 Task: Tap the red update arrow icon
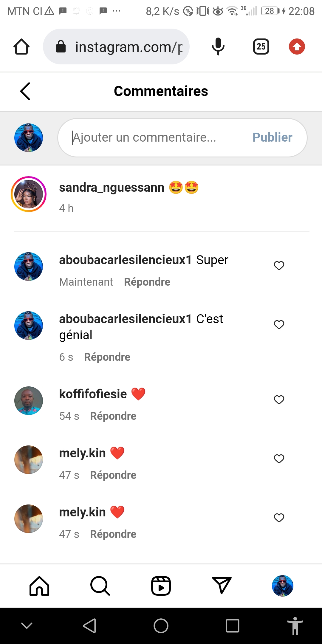[297, 47]
